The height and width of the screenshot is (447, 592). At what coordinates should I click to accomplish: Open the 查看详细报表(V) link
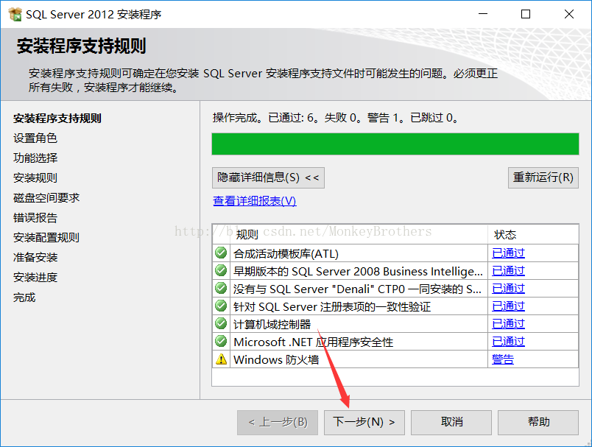pos(255,201)
